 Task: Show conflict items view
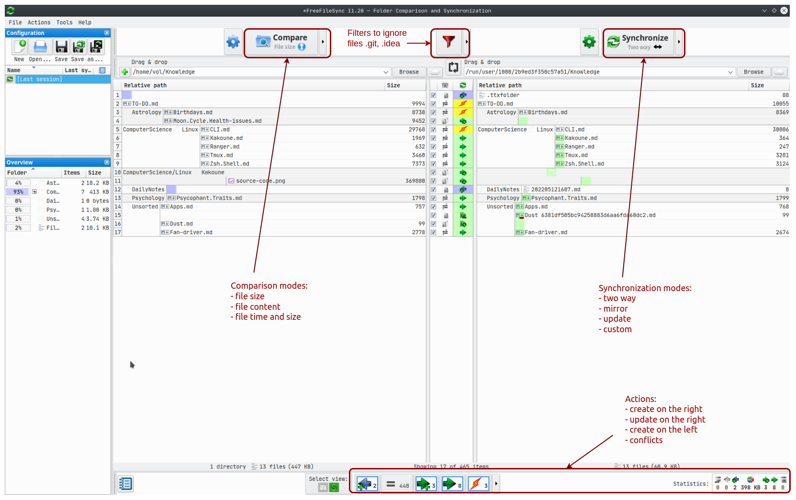478,484
